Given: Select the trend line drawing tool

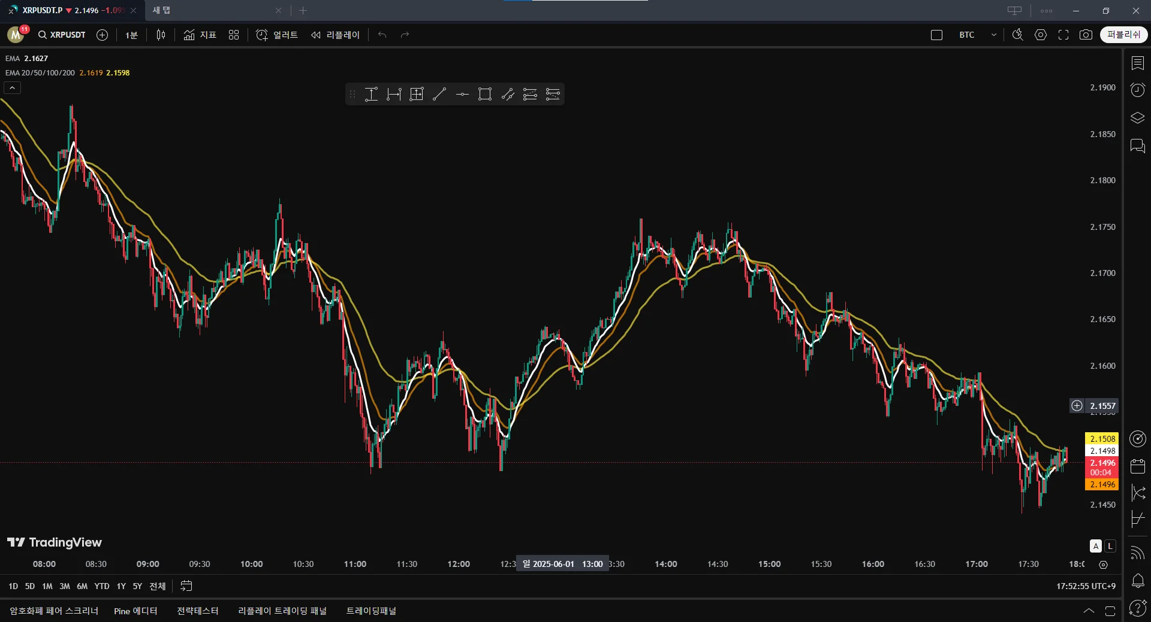Looking at the screenshot, I should click(x=439, y=94).
